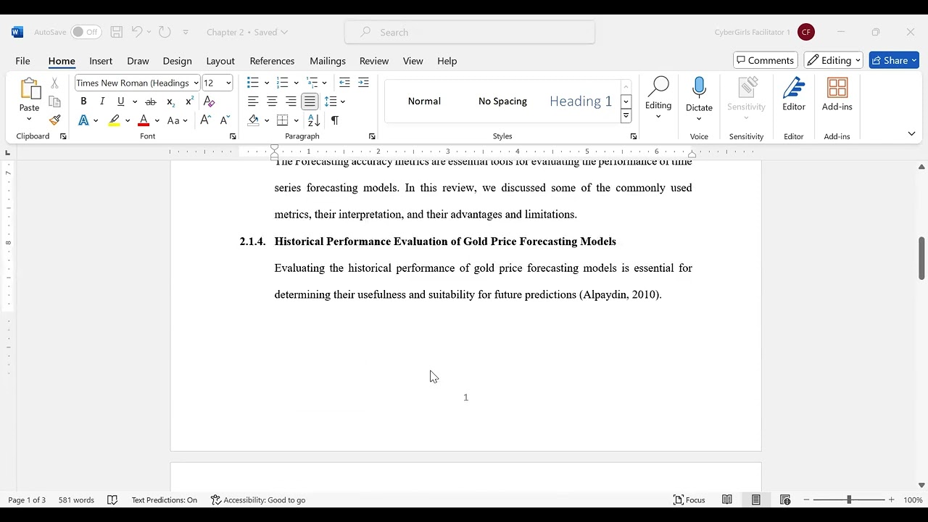Toggle Show/Hide paragraph marks
Image resolution: width=928 pixels, height=522 pixels.
[x=334, y=120]
